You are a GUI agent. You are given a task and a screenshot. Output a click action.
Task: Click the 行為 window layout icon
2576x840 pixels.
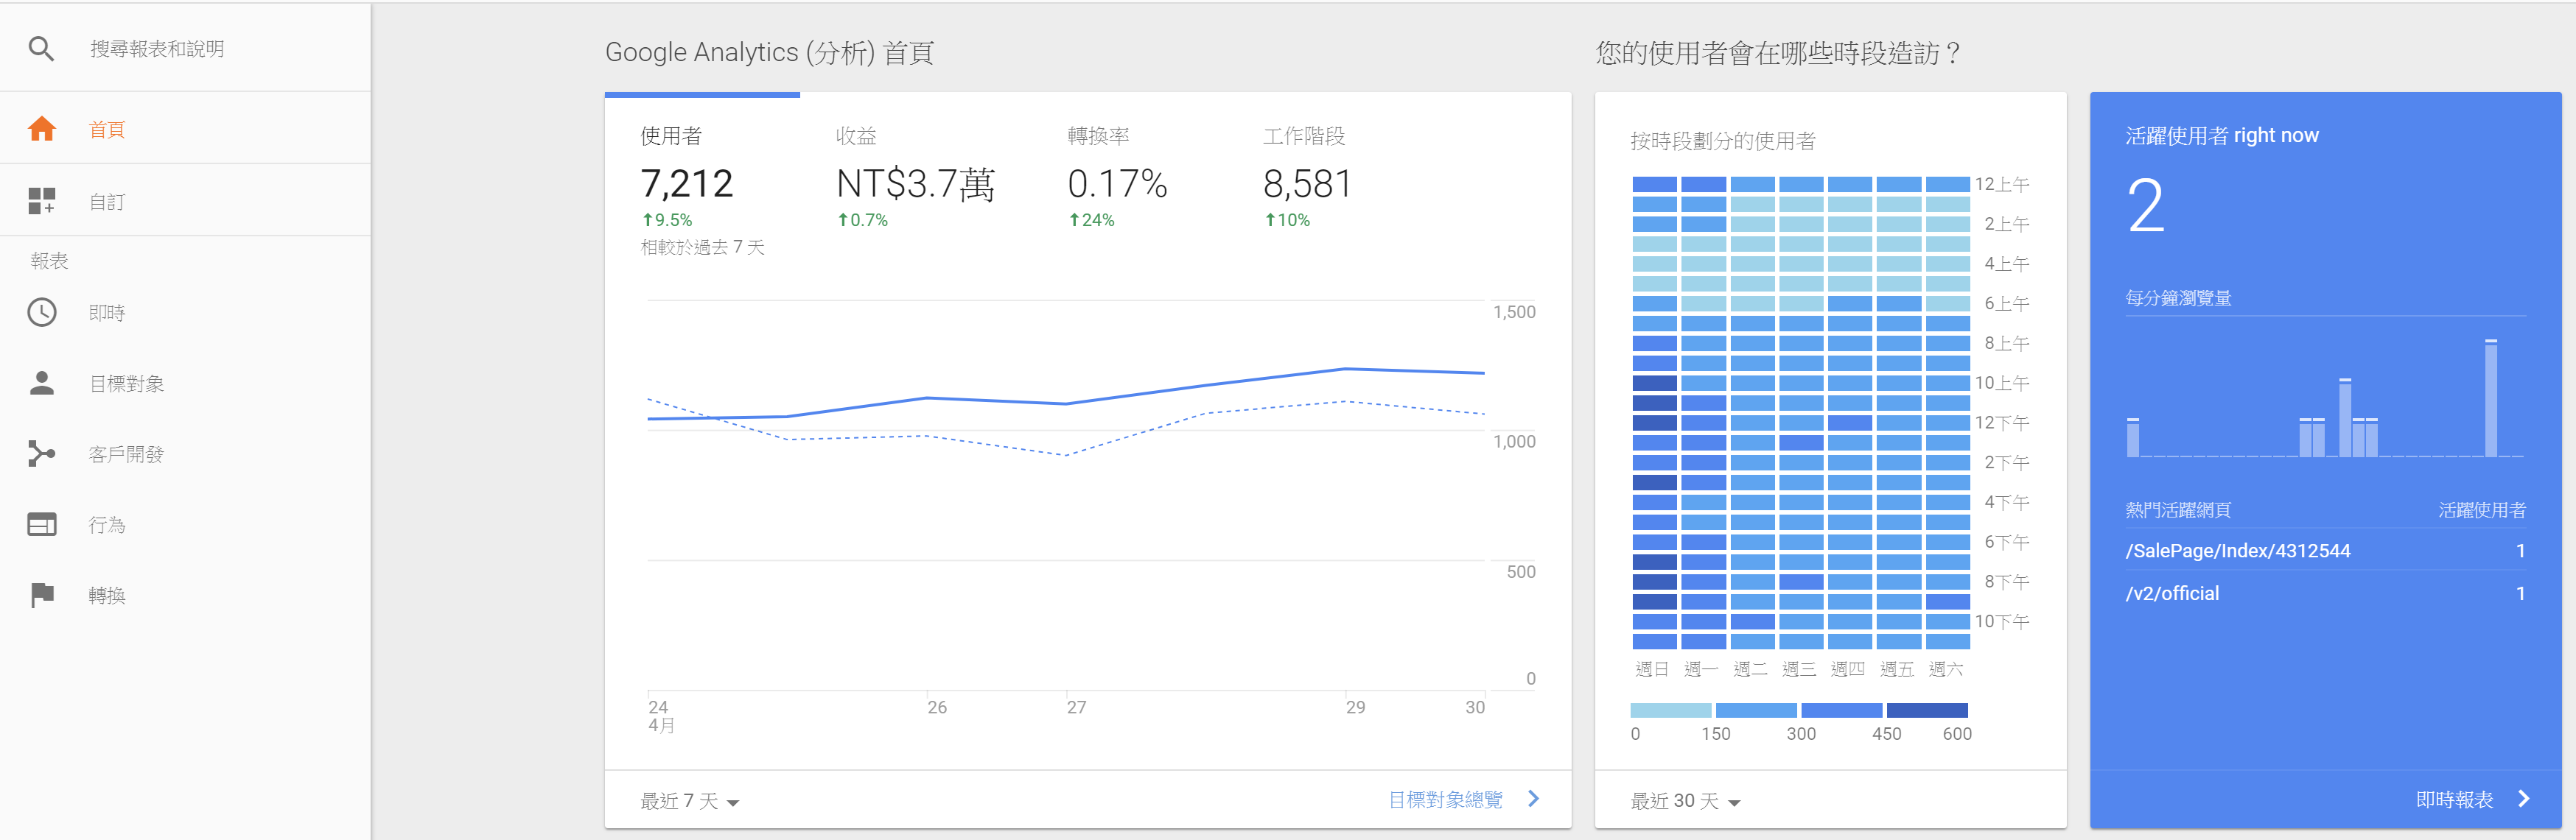(42, 524)
